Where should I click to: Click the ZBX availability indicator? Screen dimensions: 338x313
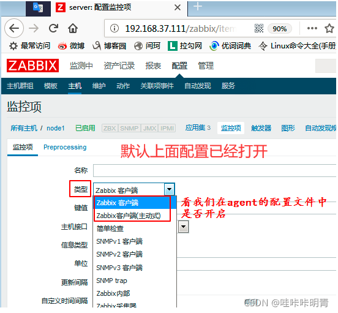(x=110, y=128)
